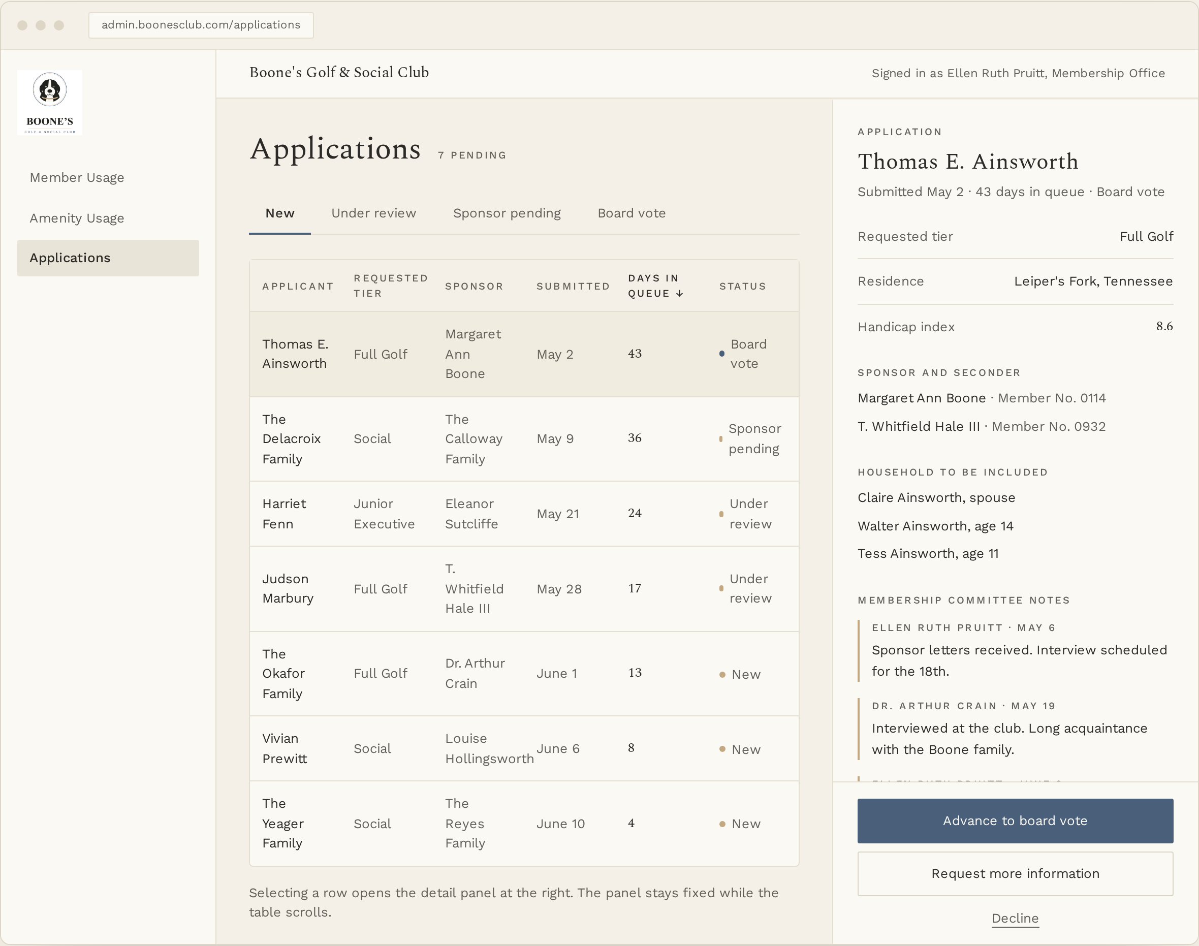Viewport: 1199px width, 946px height.
Task: Select Thomas E. Ainsworth row
Action: click(524, 354)
